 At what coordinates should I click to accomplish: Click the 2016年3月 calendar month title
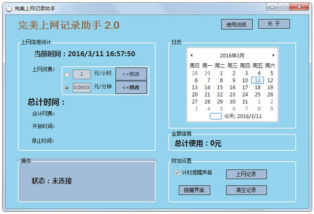pyautogui.click(x=232, y=55)
